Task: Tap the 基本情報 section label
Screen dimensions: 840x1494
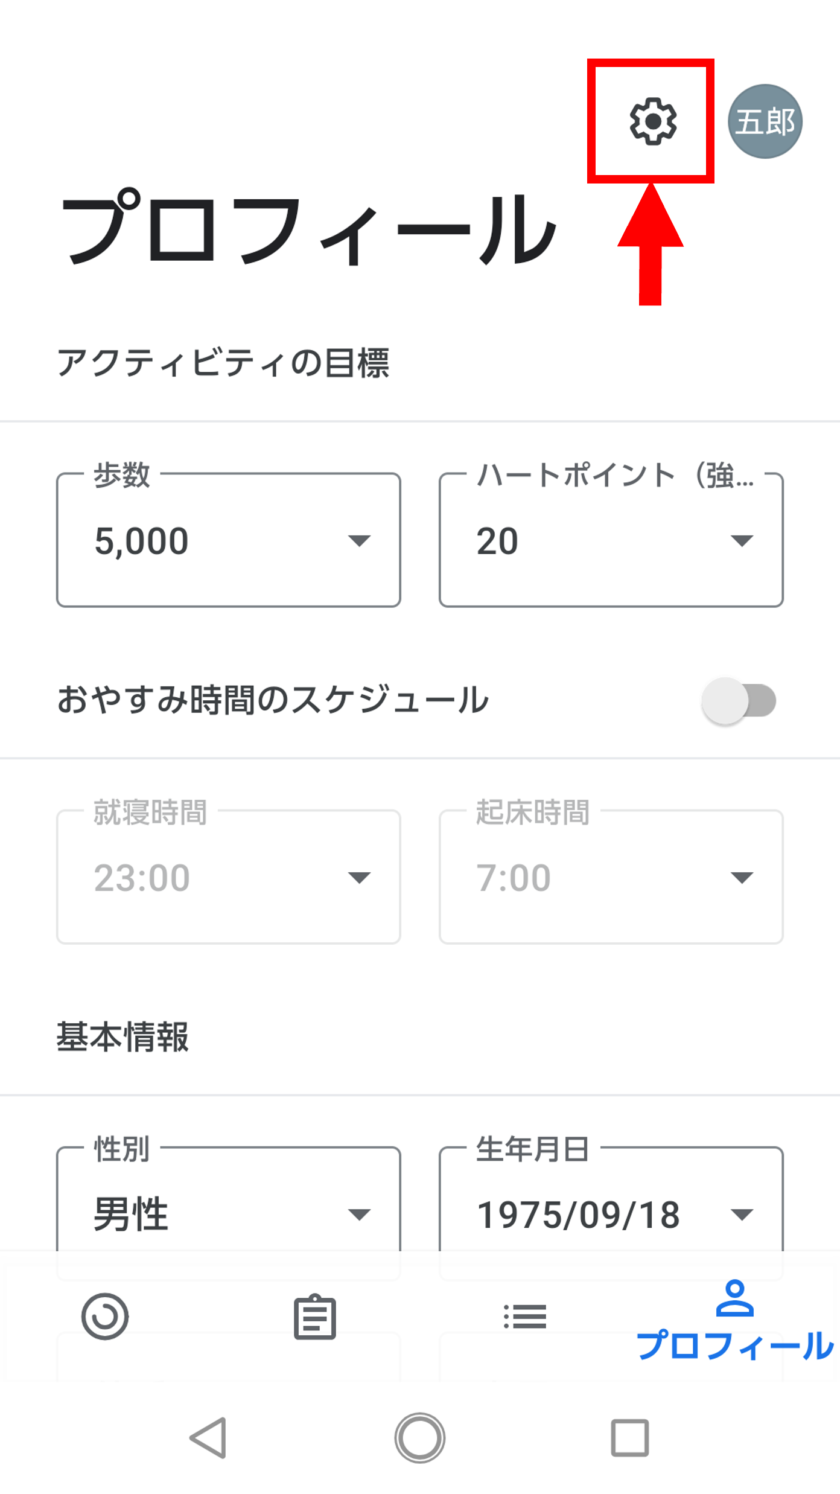Action: [122, 1037]
